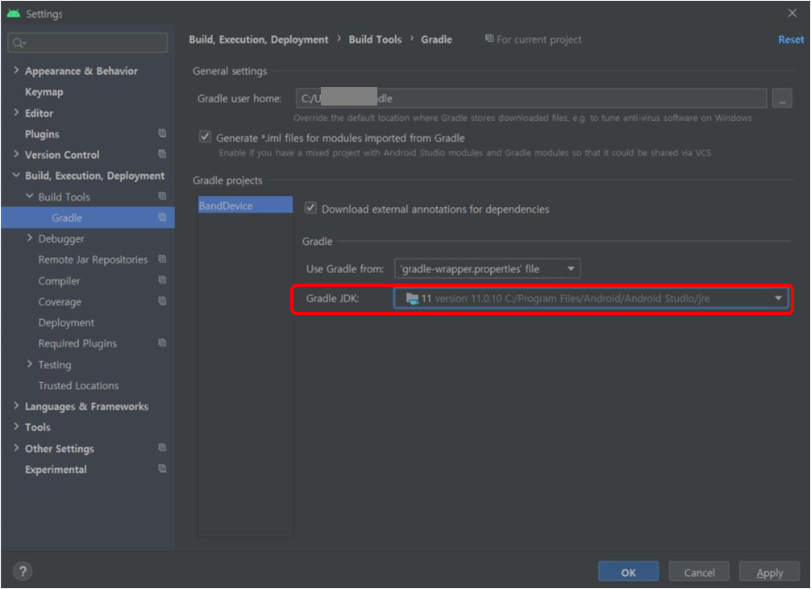Click Build Tools in breadcrumb
The image size is (811, 589).
click(x=375, y=39)
